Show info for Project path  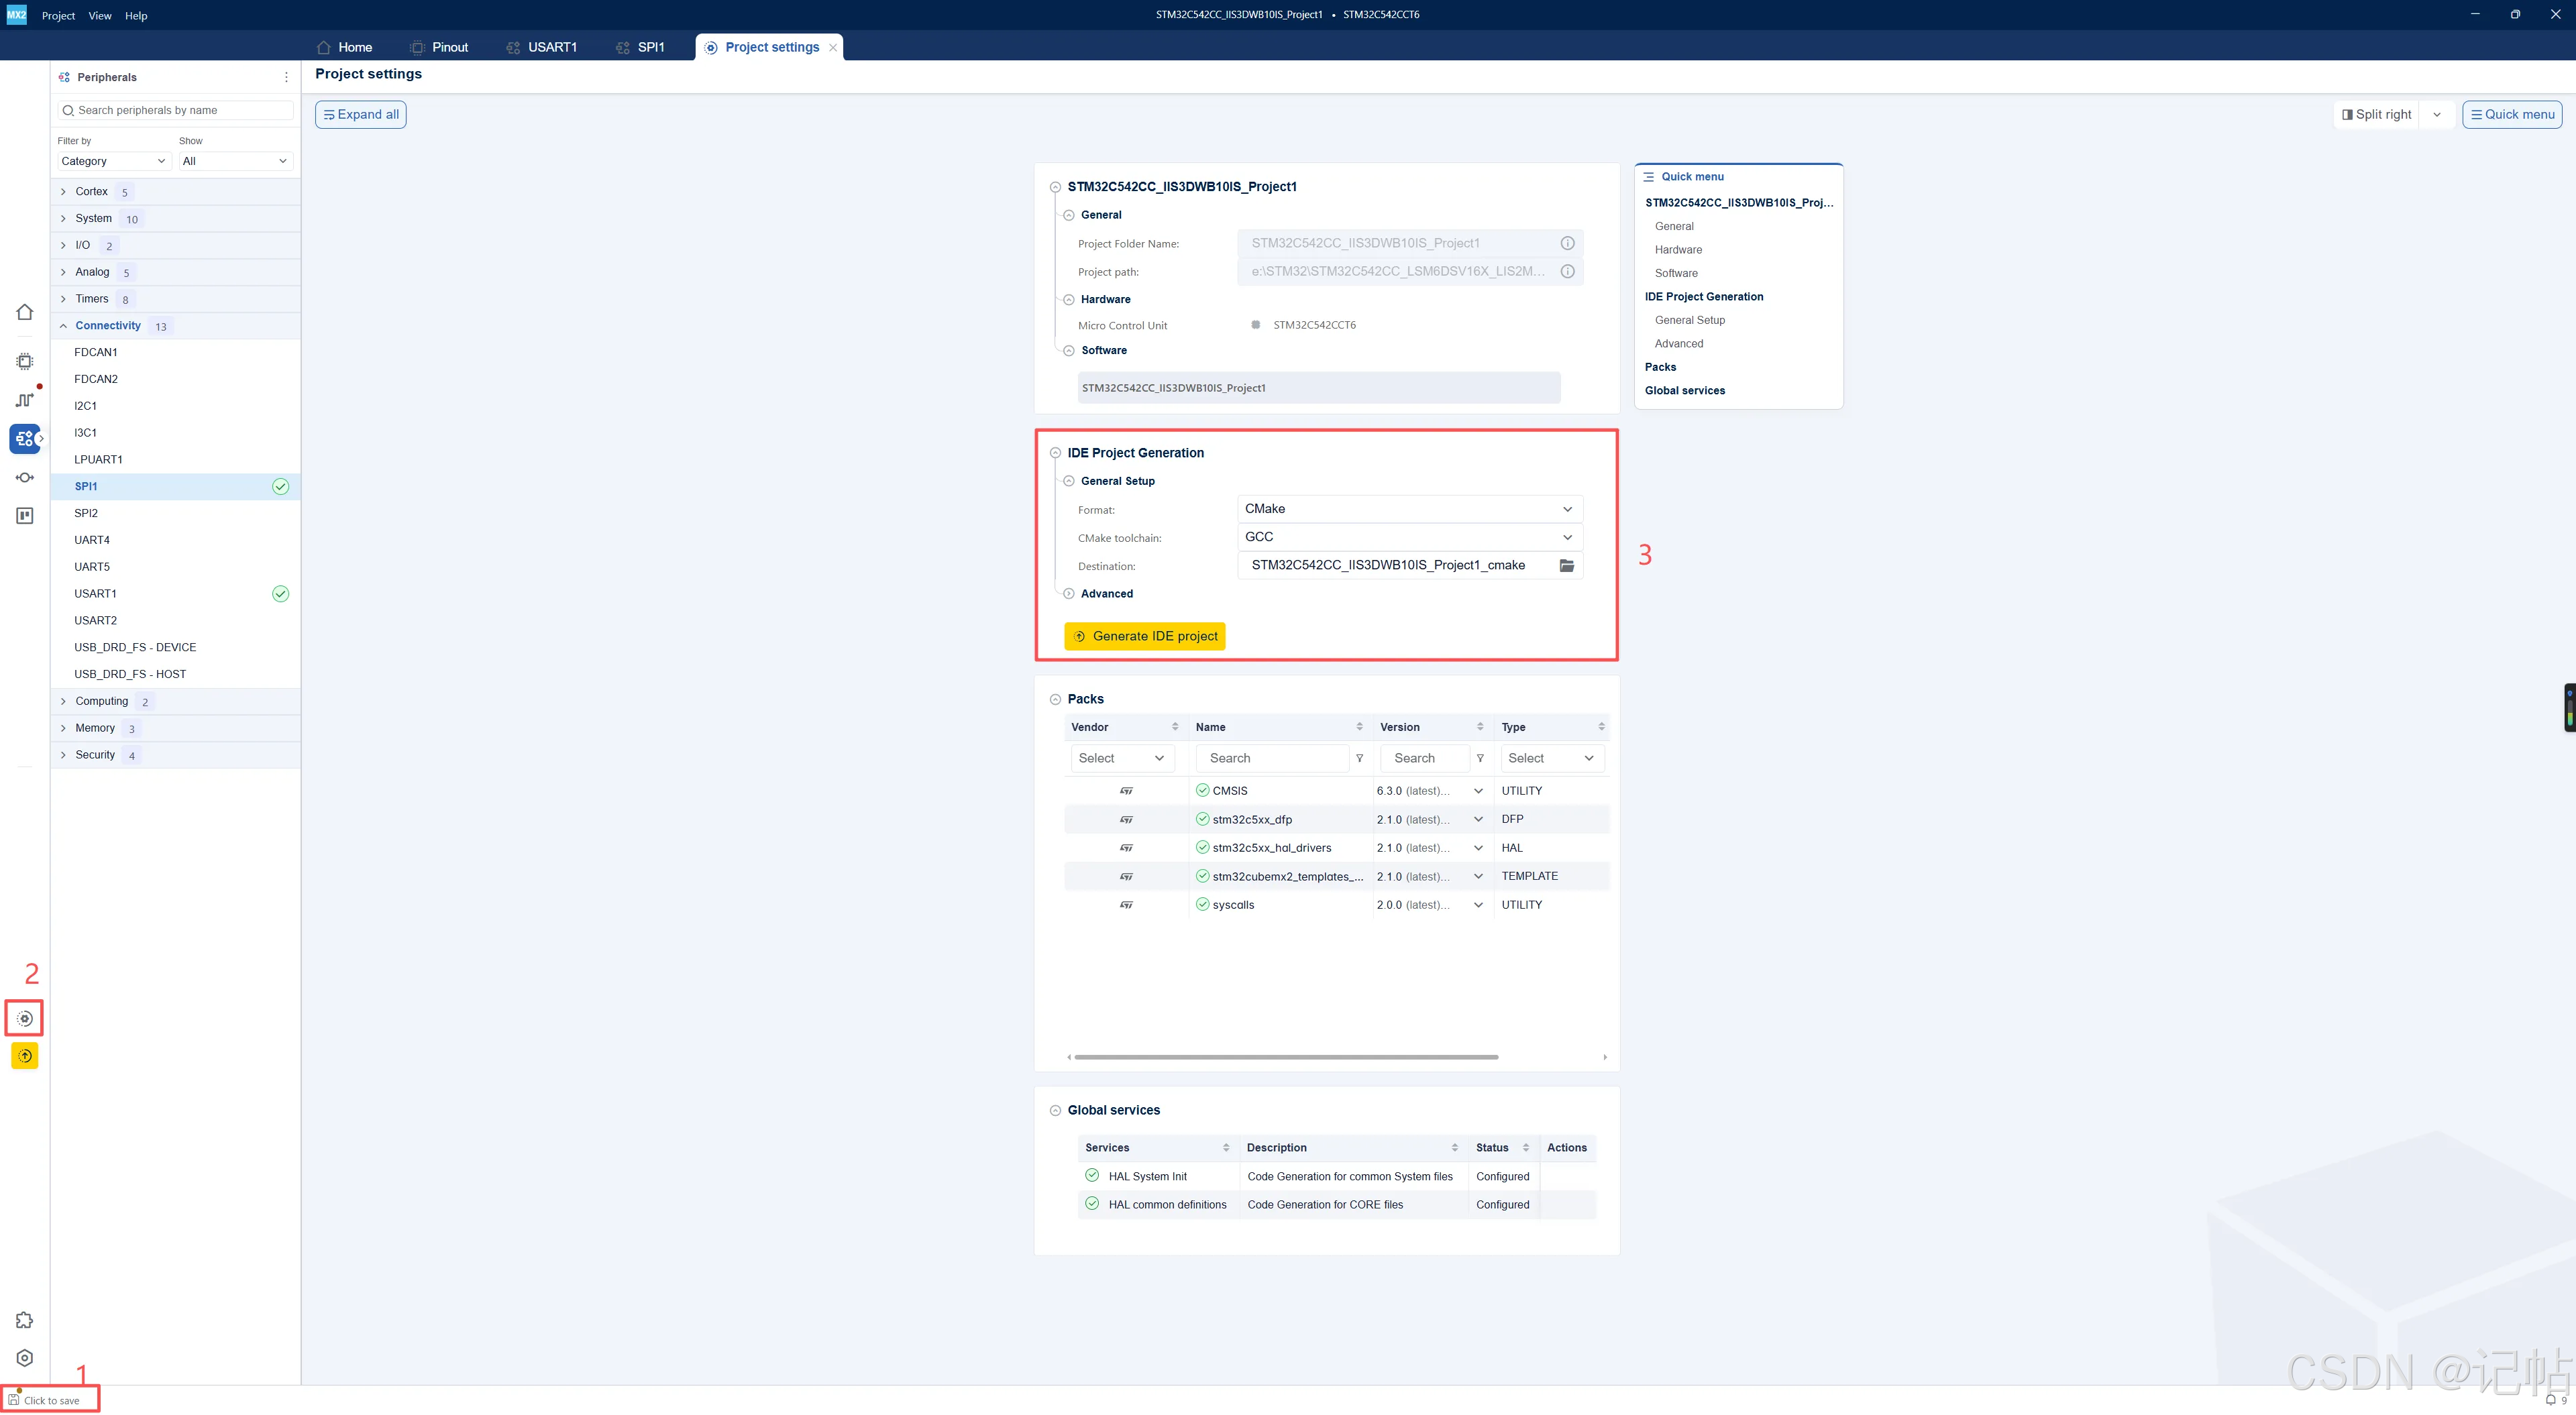[x=1568, y=271]
